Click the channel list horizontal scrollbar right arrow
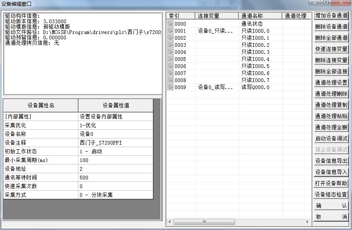 tap(308, 223)
